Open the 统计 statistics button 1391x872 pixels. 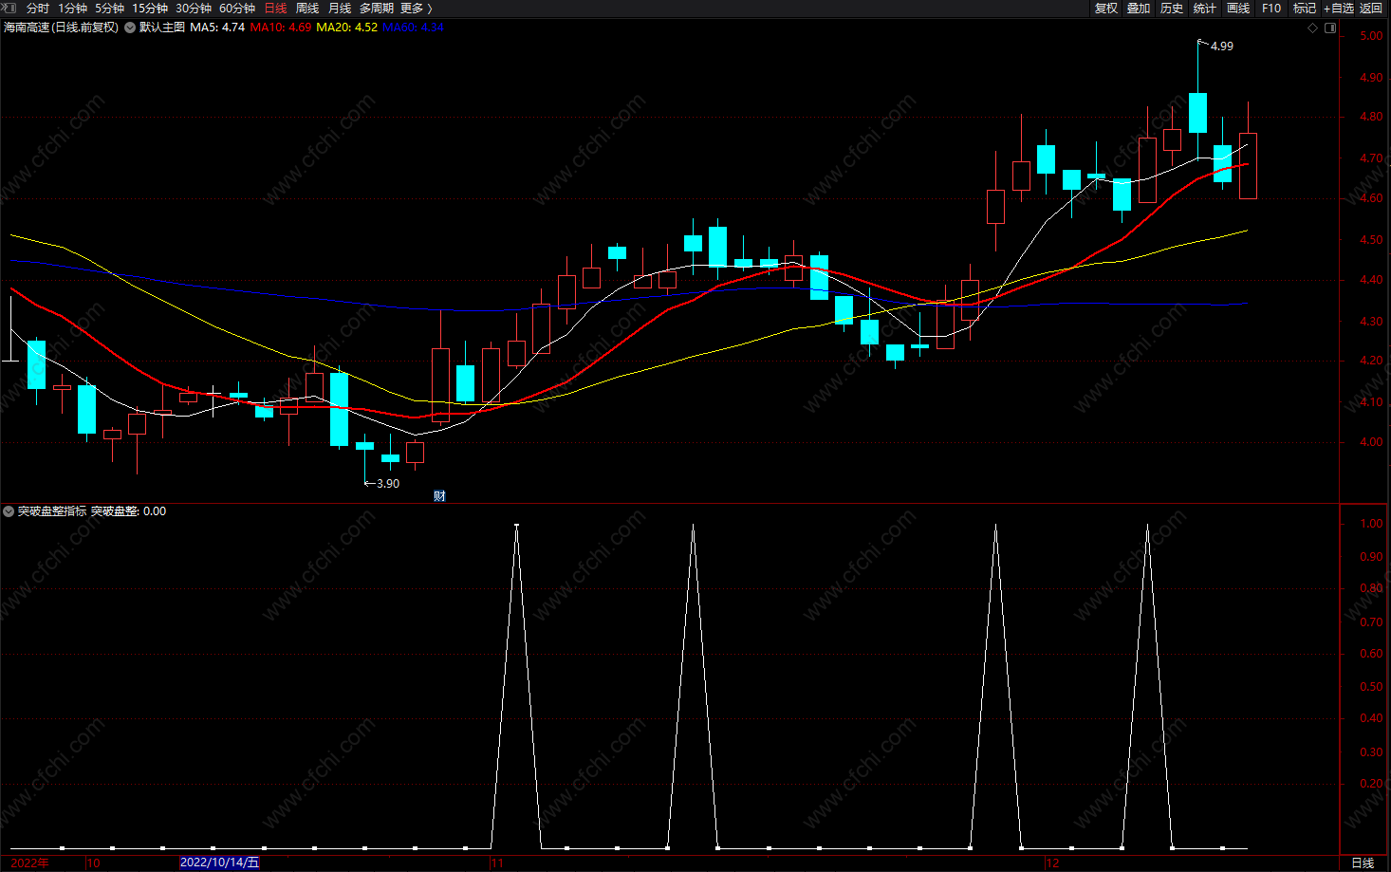1205,8
